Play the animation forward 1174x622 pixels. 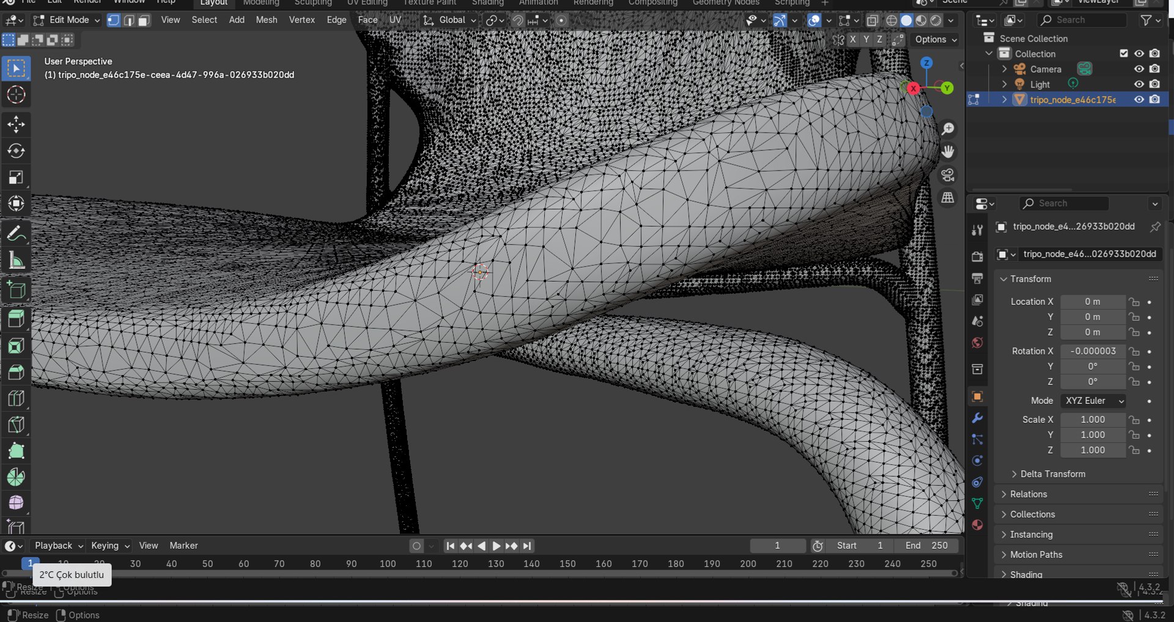click(x=497, y=546)
